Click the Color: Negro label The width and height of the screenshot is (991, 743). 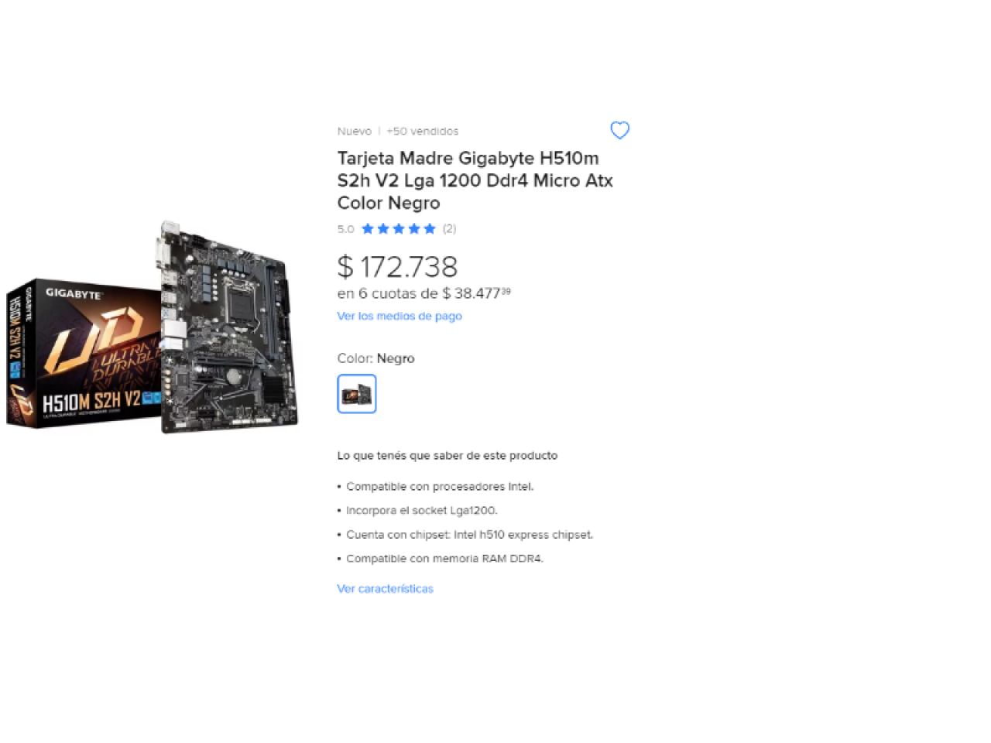(x=375, y=358)
